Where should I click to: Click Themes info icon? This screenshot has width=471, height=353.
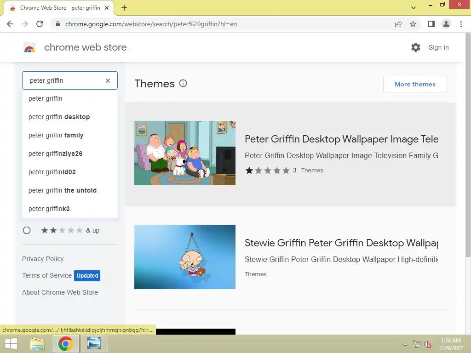tap(183, 84)
